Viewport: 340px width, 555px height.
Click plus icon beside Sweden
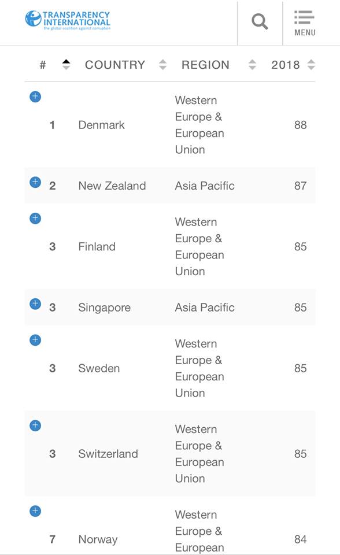[35, 340]
